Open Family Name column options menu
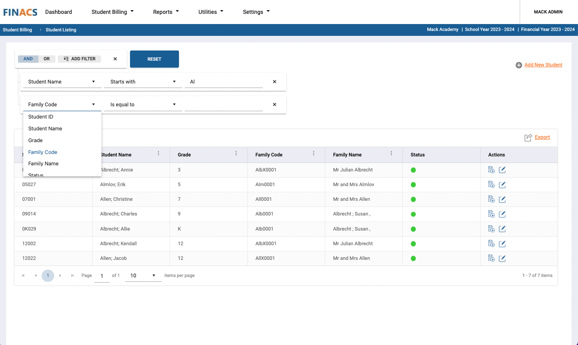 (x=391, y=154)
